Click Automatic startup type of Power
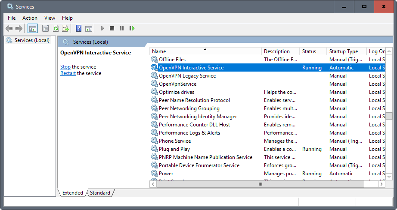397x210 pixels. point(341,174)
